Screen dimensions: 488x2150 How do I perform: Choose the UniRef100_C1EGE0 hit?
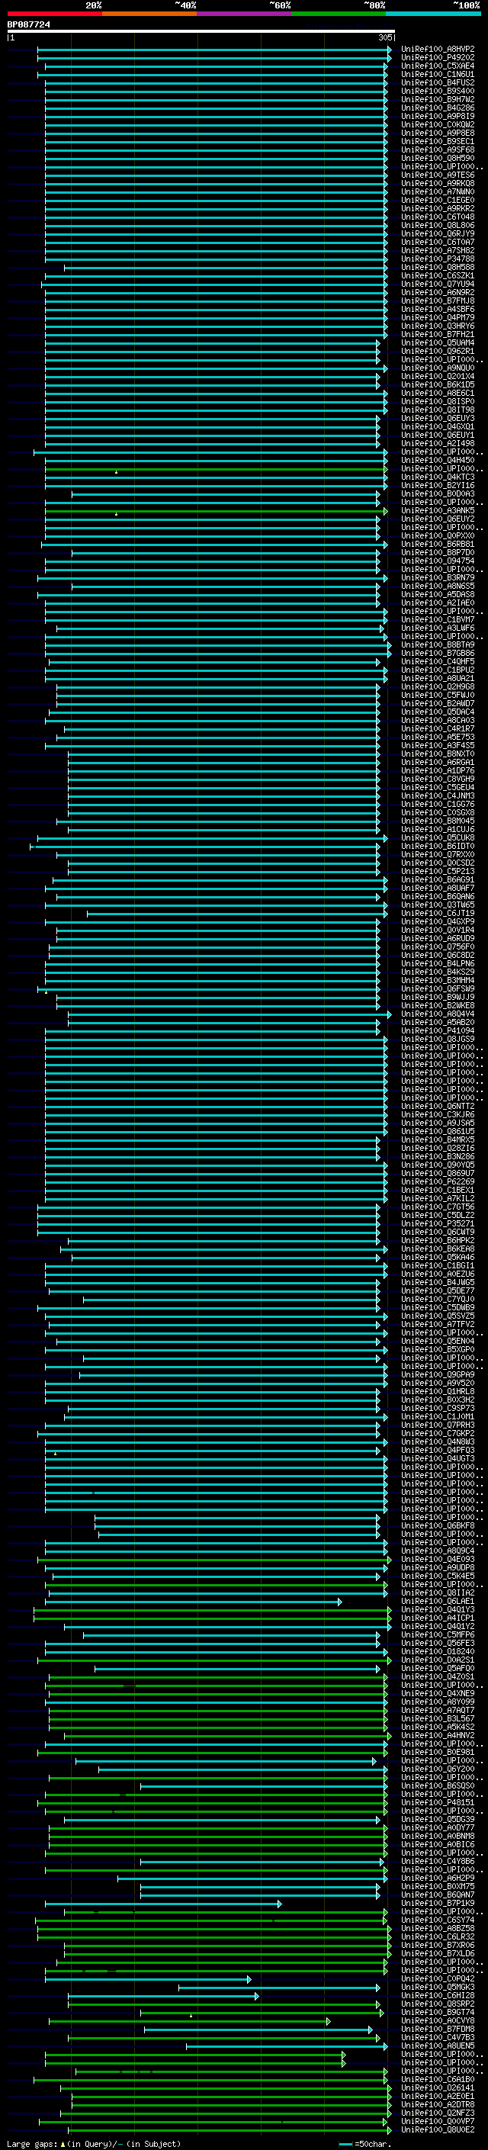point(438,201)
